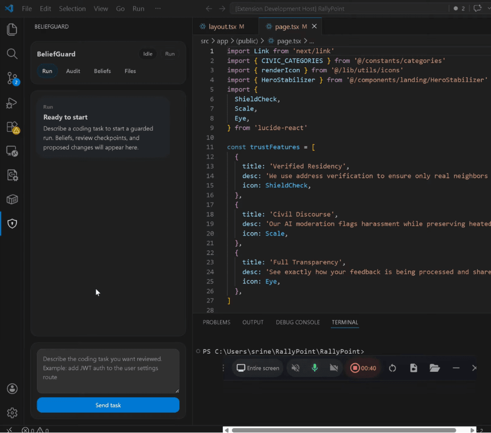Screen dimensions: 491x433
Task: Go back with the left arrow
Action: [x=209, y=9]
